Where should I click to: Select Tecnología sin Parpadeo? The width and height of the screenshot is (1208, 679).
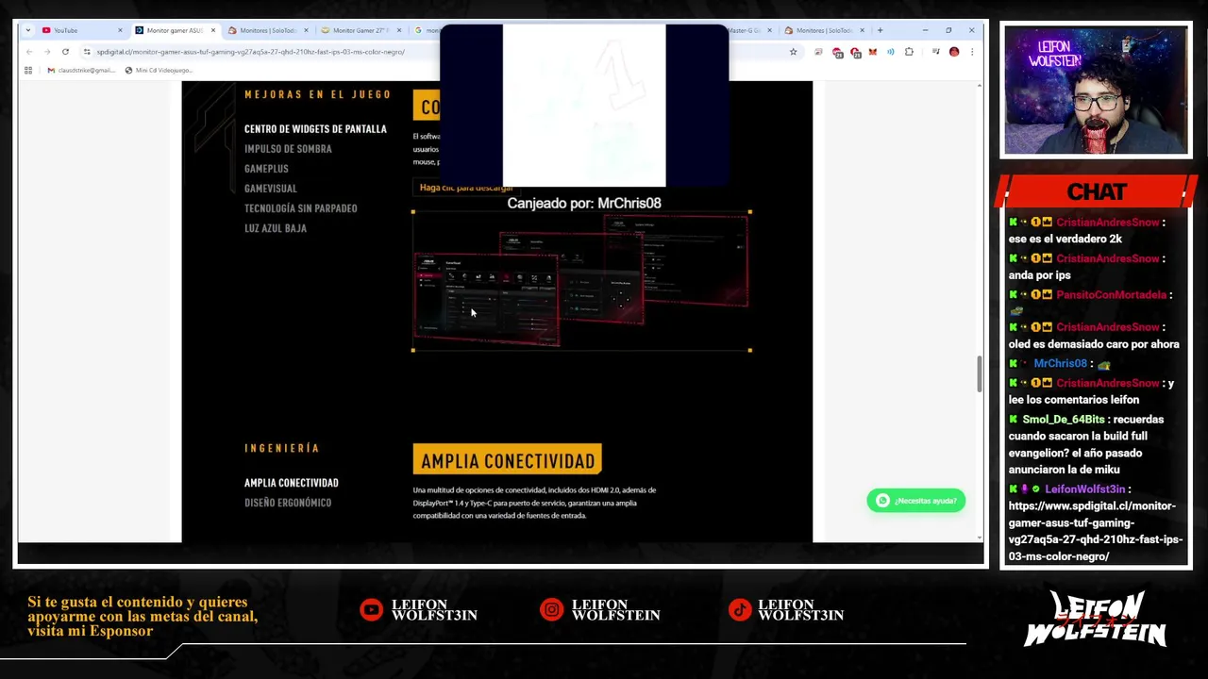[x=300, y=208]
